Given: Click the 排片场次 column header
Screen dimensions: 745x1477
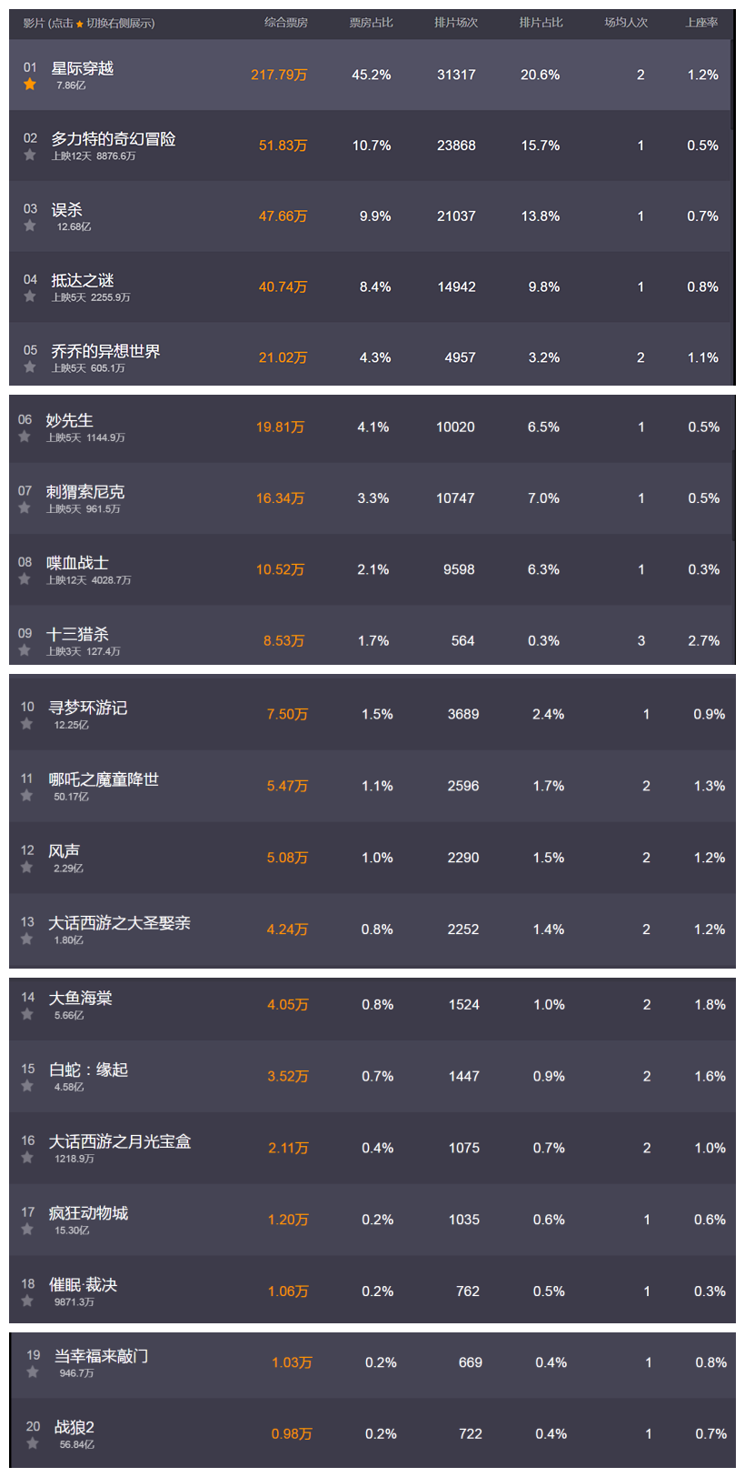Looking at the screenshot, I should [x=456, y=23].
